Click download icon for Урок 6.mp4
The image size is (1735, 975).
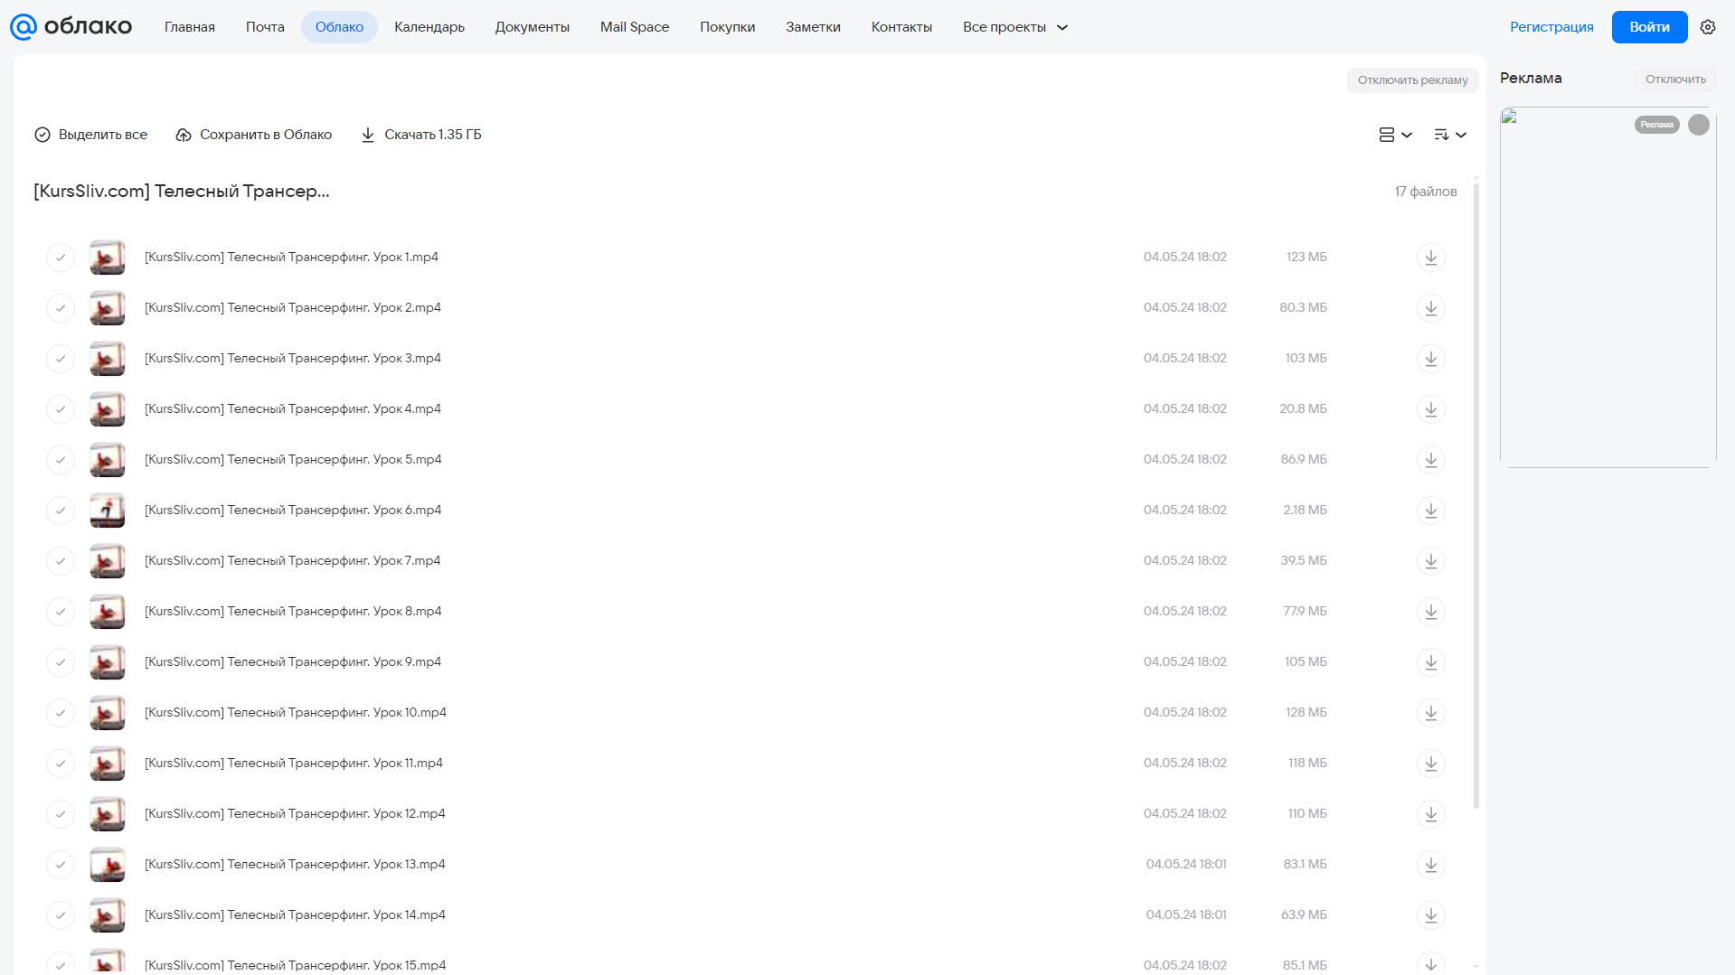click(1430, 511)
